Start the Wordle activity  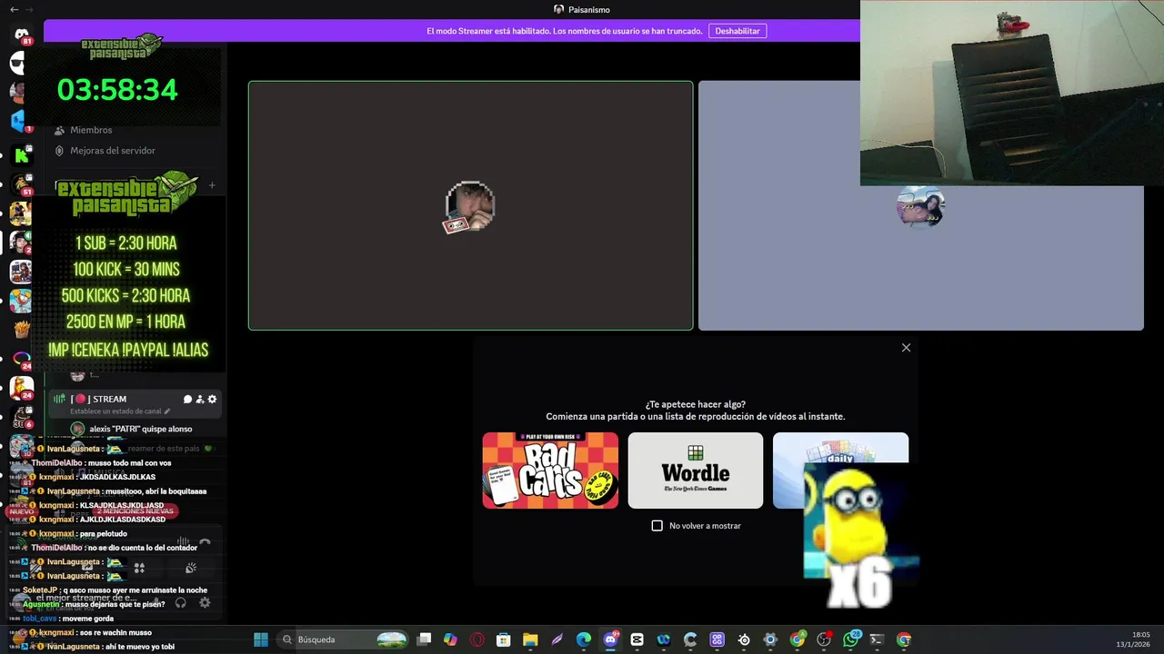pyautogui.click(x=696, y=471)
